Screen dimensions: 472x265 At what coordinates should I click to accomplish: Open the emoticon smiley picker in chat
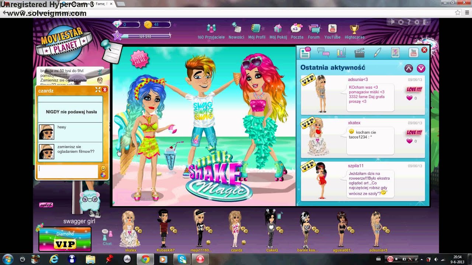[x=103, y=168]
